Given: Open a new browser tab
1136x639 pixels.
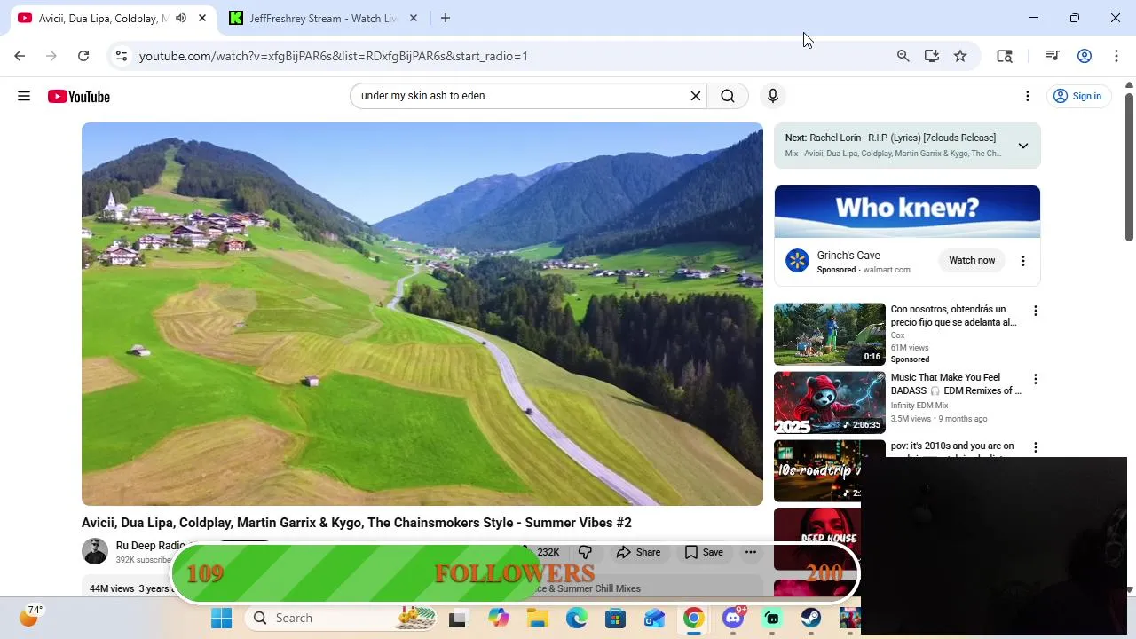Looking at the screenshot, I should click(x=446, y=18).
